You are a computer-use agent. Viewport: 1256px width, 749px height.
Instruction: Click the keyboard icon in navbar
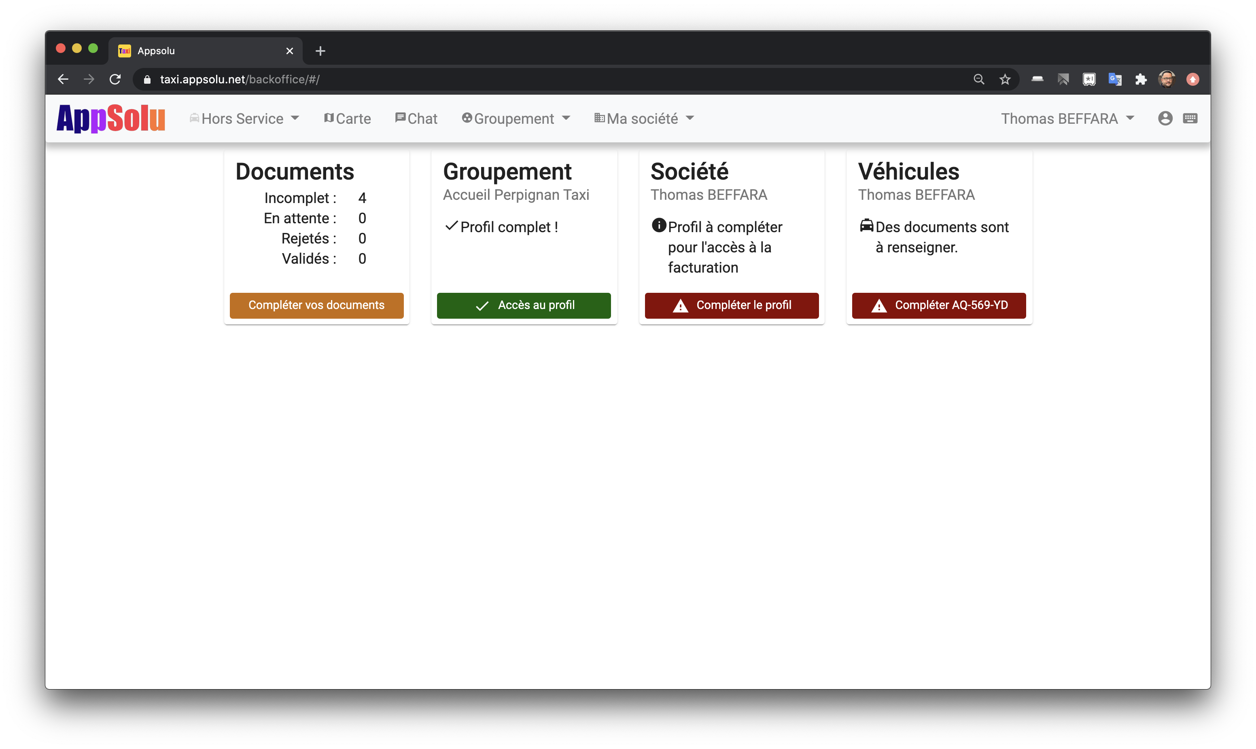[1190, 118]
